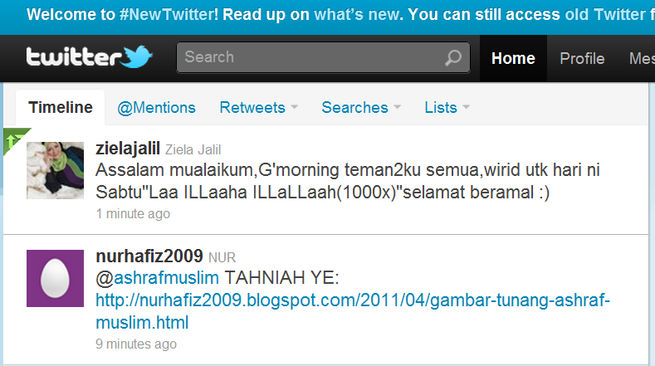Open the nurhafiz2009 blogspot URL

coord(353,311)
